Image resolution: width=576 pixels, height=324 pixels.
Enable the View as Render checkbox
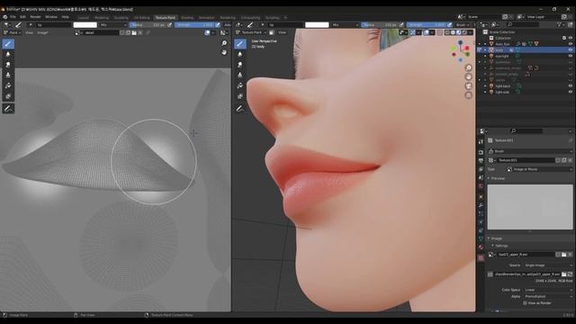525,303
